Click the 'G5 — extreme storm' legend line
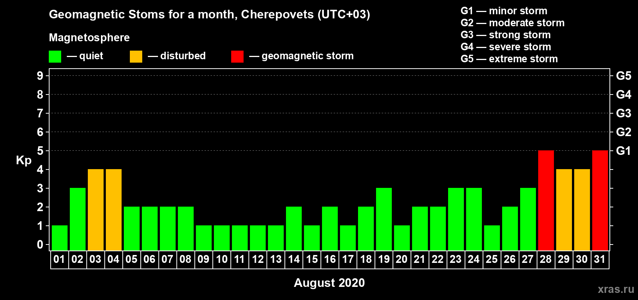Screen dimensions: 638x300 point(509,59)
